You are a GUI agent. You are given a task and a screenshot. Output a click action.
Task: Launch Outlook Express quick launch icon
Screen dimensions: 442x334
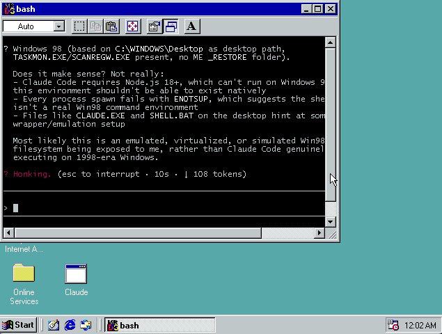coord(86,325)
